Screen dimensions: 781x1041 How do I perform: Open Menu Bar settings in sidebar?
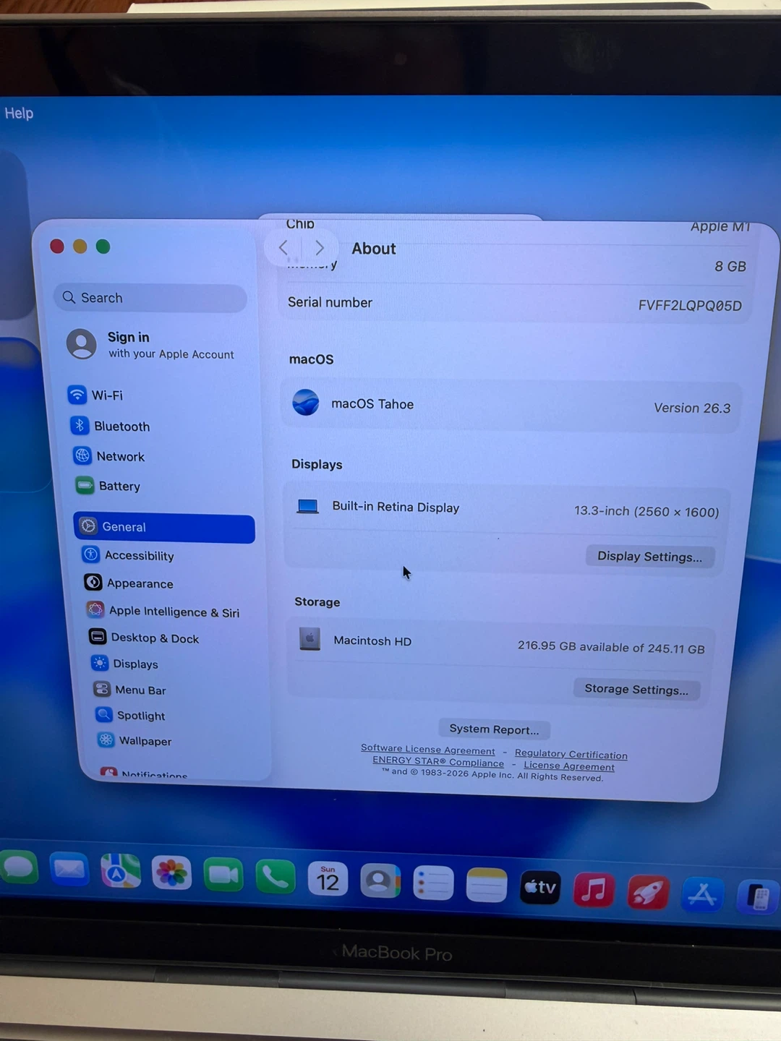point(129,690)
